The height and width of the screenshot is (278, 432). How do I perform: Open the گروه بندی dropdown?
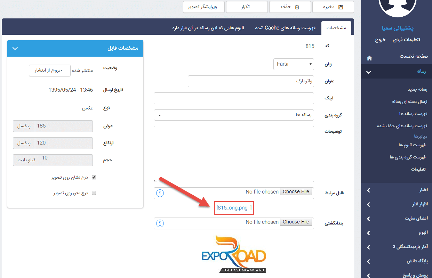coord(234,115)
